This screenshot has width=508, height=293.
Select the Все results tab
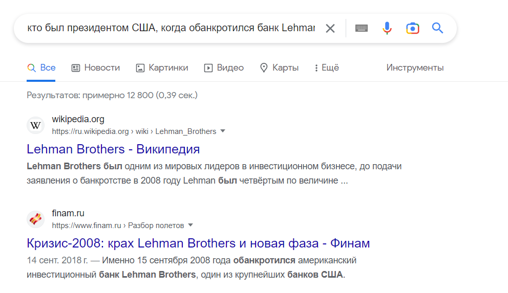41,67
